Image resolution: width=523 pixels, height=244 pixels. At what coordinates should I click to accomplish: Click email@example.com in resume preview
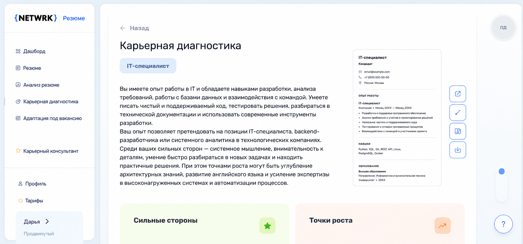tap(377, 72)
